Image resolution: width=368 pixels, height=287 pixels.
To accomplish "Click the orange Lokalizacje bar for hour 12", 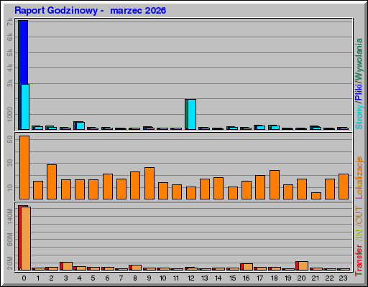I will (191, 193).
